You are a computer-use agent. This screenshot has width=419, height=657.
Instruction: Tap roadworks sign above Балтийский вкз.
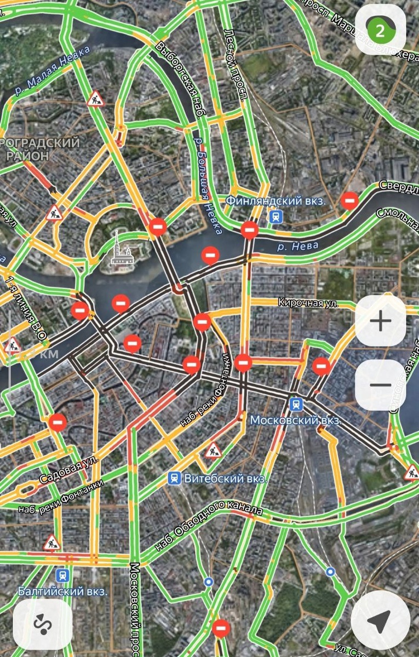click(x=51, y=543)
